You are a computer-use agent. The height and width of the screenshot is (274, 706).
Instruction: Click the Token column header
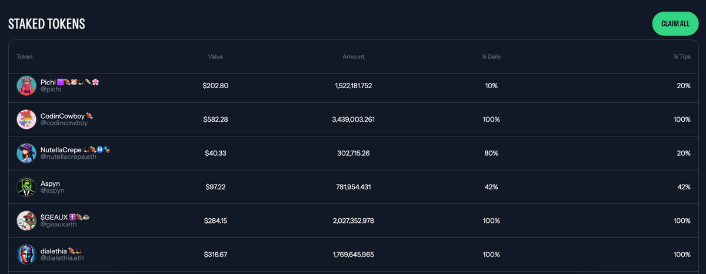25,56
